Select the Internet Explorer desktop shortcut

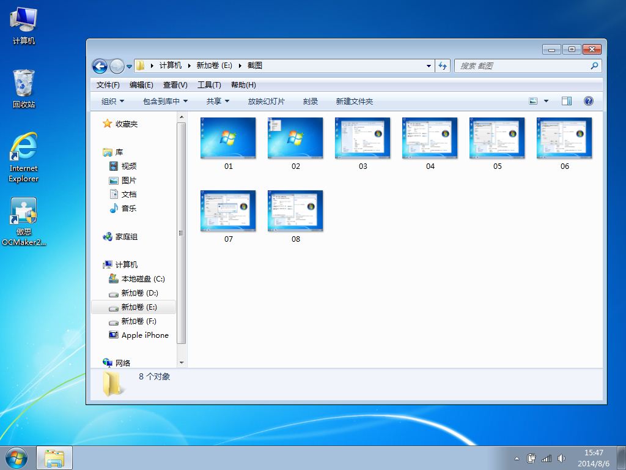(24, 158)
